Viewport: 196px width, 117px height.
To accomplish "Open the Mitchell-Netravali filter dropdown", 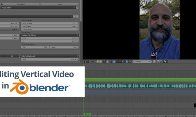I will point(50,56).
